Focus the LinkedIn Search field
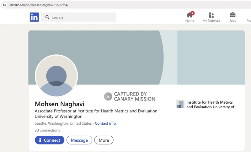 [x=79, y=17]
